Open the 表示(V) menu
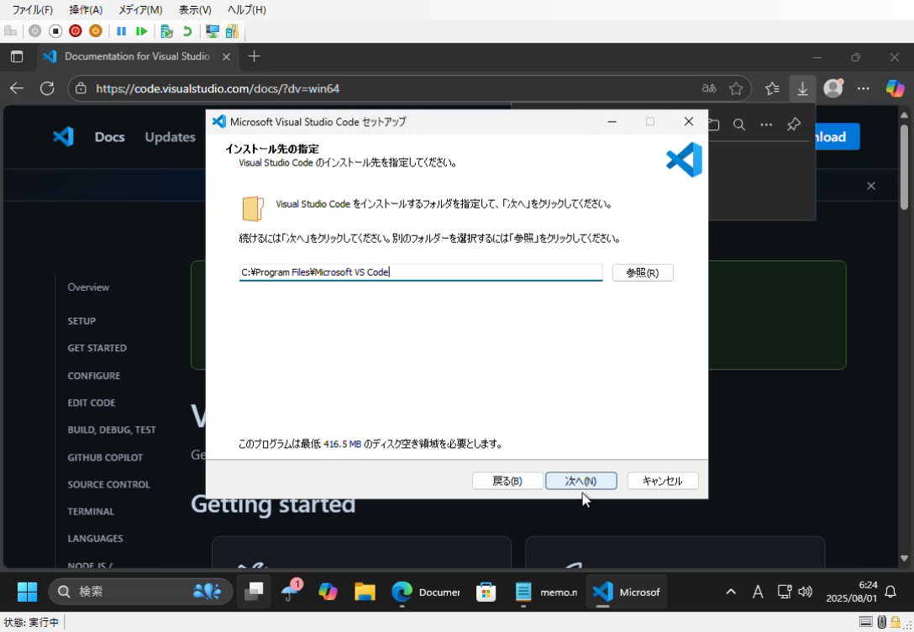The height and width of the screenshot is (632, 914). coord(195,9)
